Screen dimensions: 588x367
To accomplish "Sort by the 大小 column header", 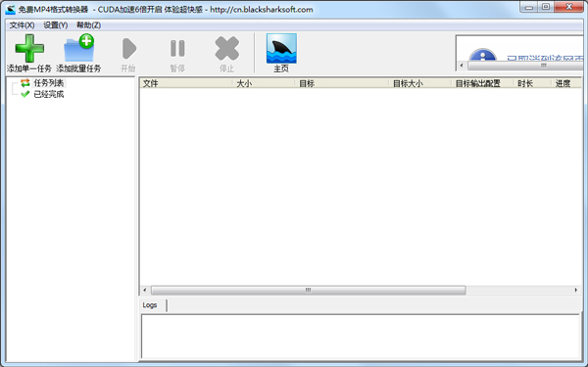I will pos(265,83).
